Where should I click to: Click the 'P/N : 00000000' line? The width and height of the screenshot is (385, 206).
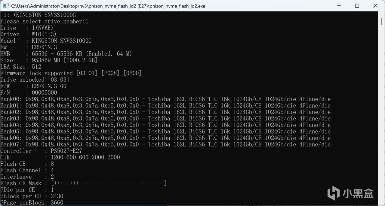[x=29, y=92]
